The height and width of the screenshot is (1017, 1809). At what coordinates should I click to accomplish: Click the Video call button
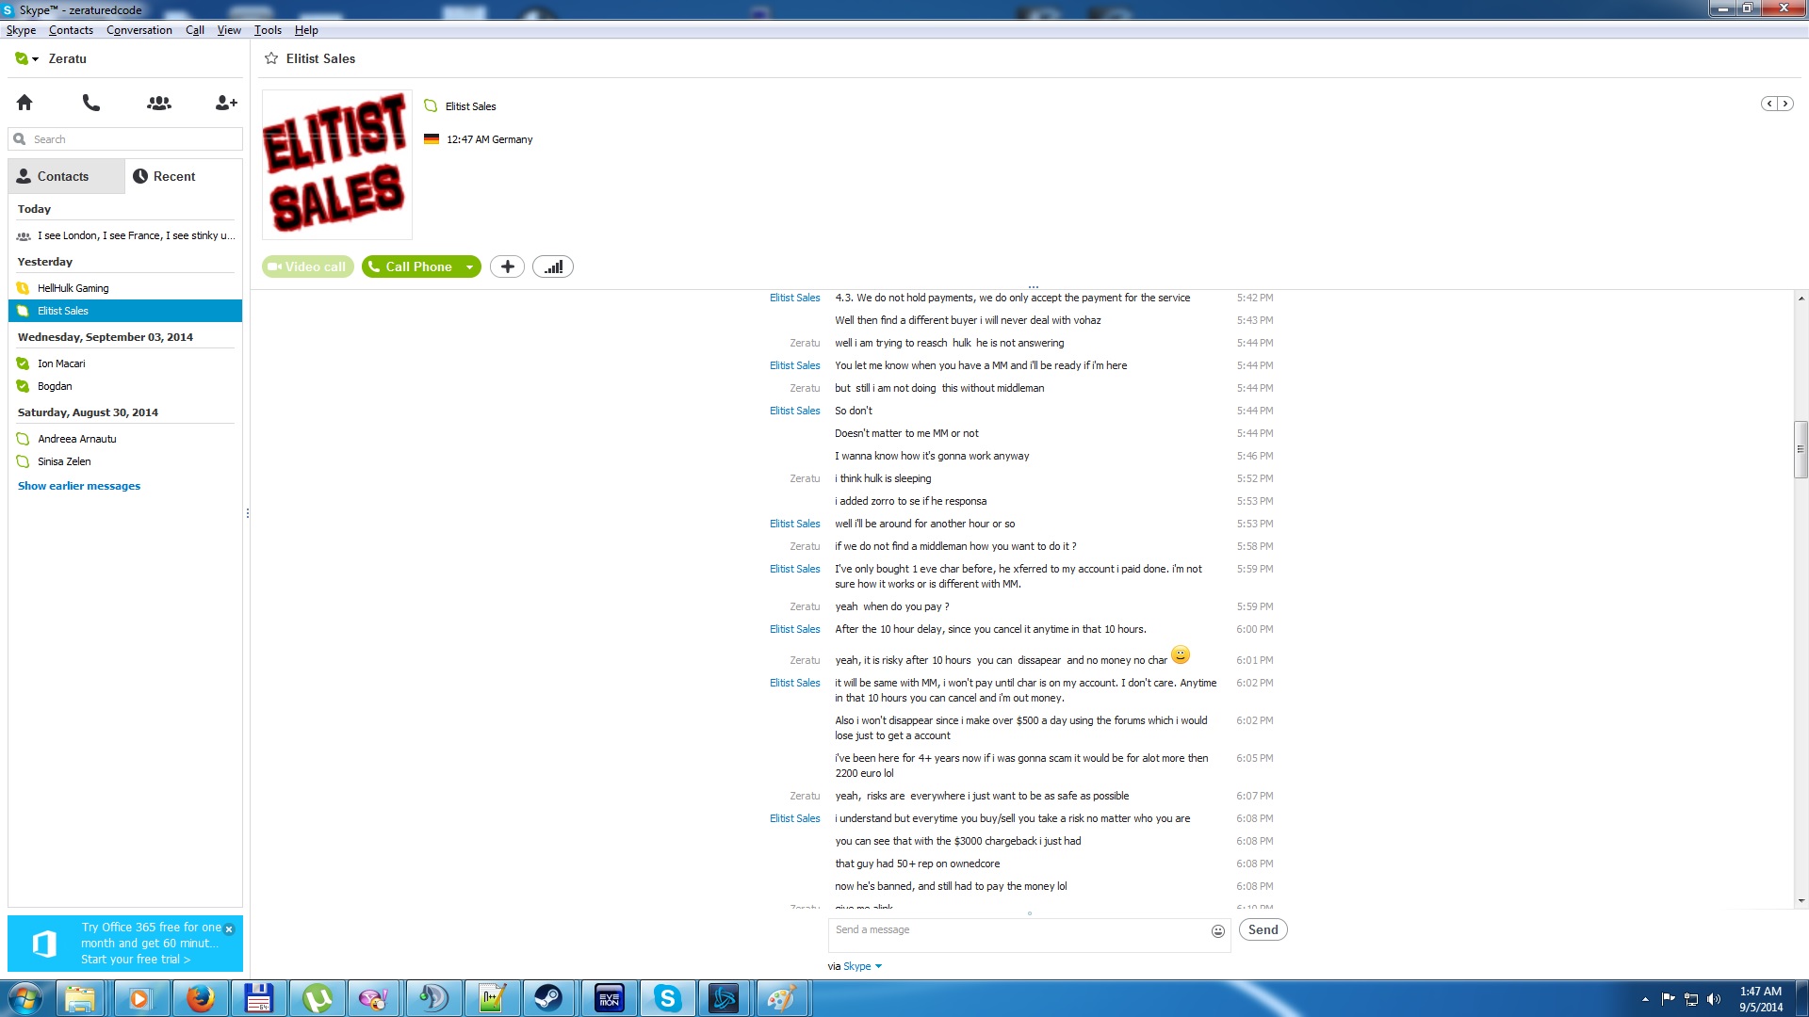coord(308,266)
